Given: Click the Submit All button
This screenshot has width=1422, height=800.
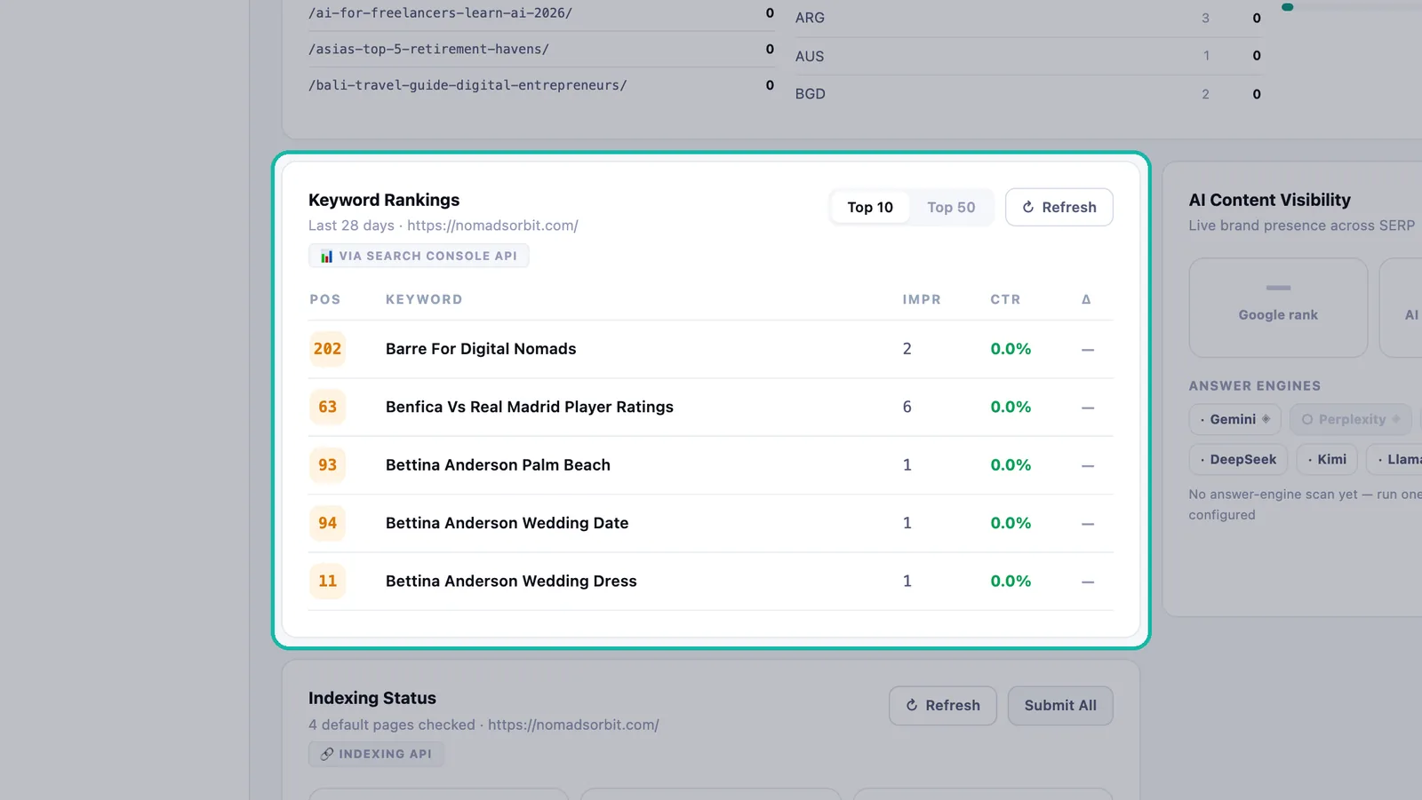Looking at the screenshot, I should 1059,705.
